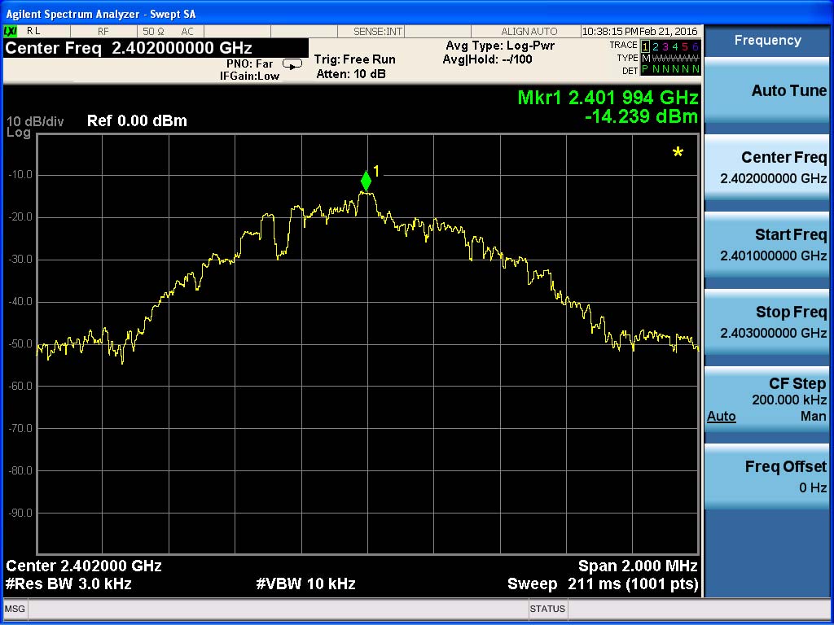Click the Center Freq 2.402000000 GHz entry field
834x625 pixels.
point(156,48)
